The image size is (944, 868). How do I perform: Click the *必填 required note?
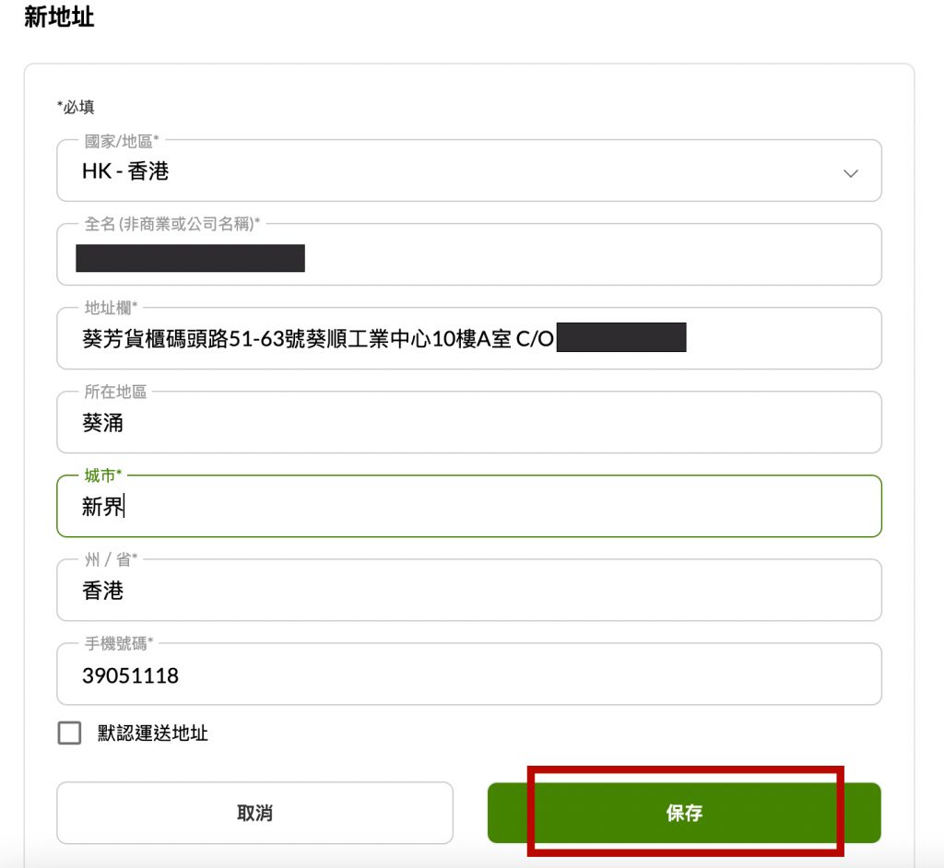click(76, 107)
